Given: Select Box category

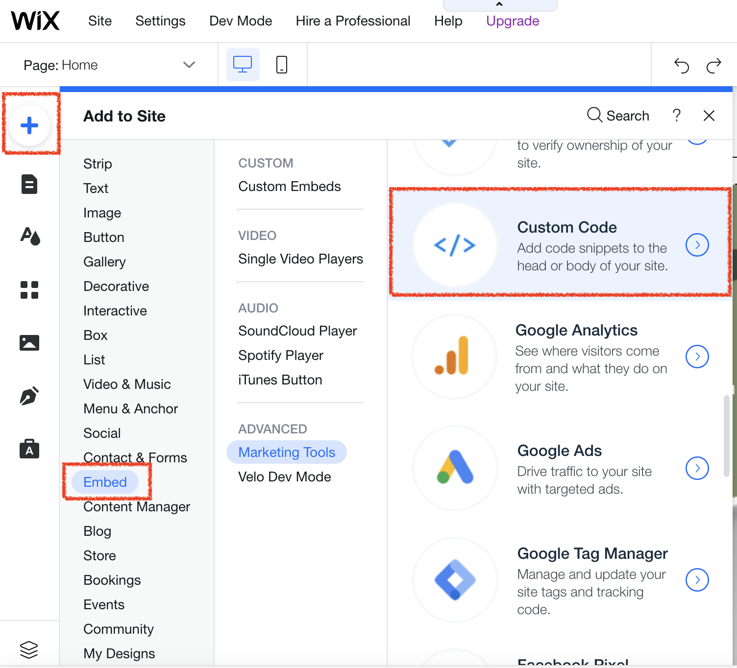Looking at the screenshot, I should 95,335.
